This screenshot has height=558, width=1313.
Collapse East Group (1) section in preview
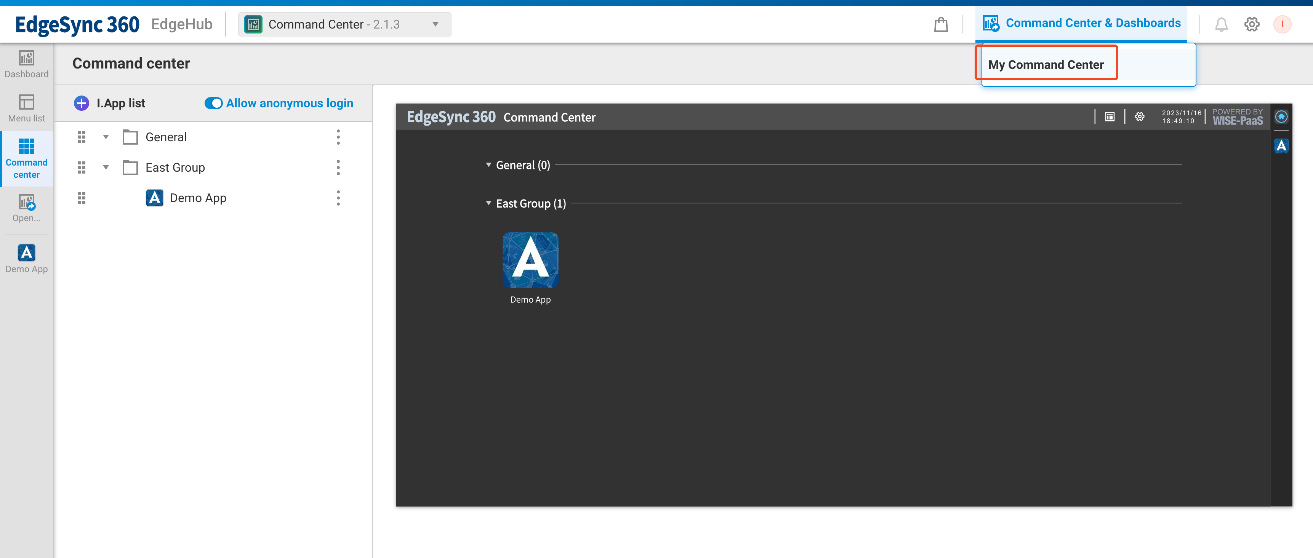[x=488, y=203]
